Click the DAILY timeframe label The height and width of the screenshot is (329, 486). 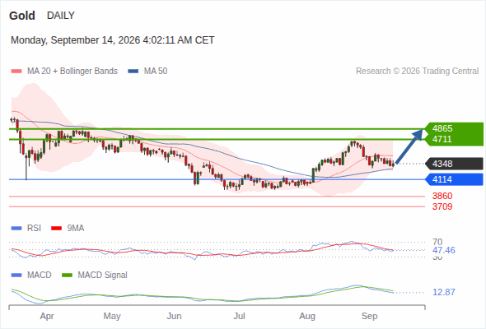click(61, 16)
